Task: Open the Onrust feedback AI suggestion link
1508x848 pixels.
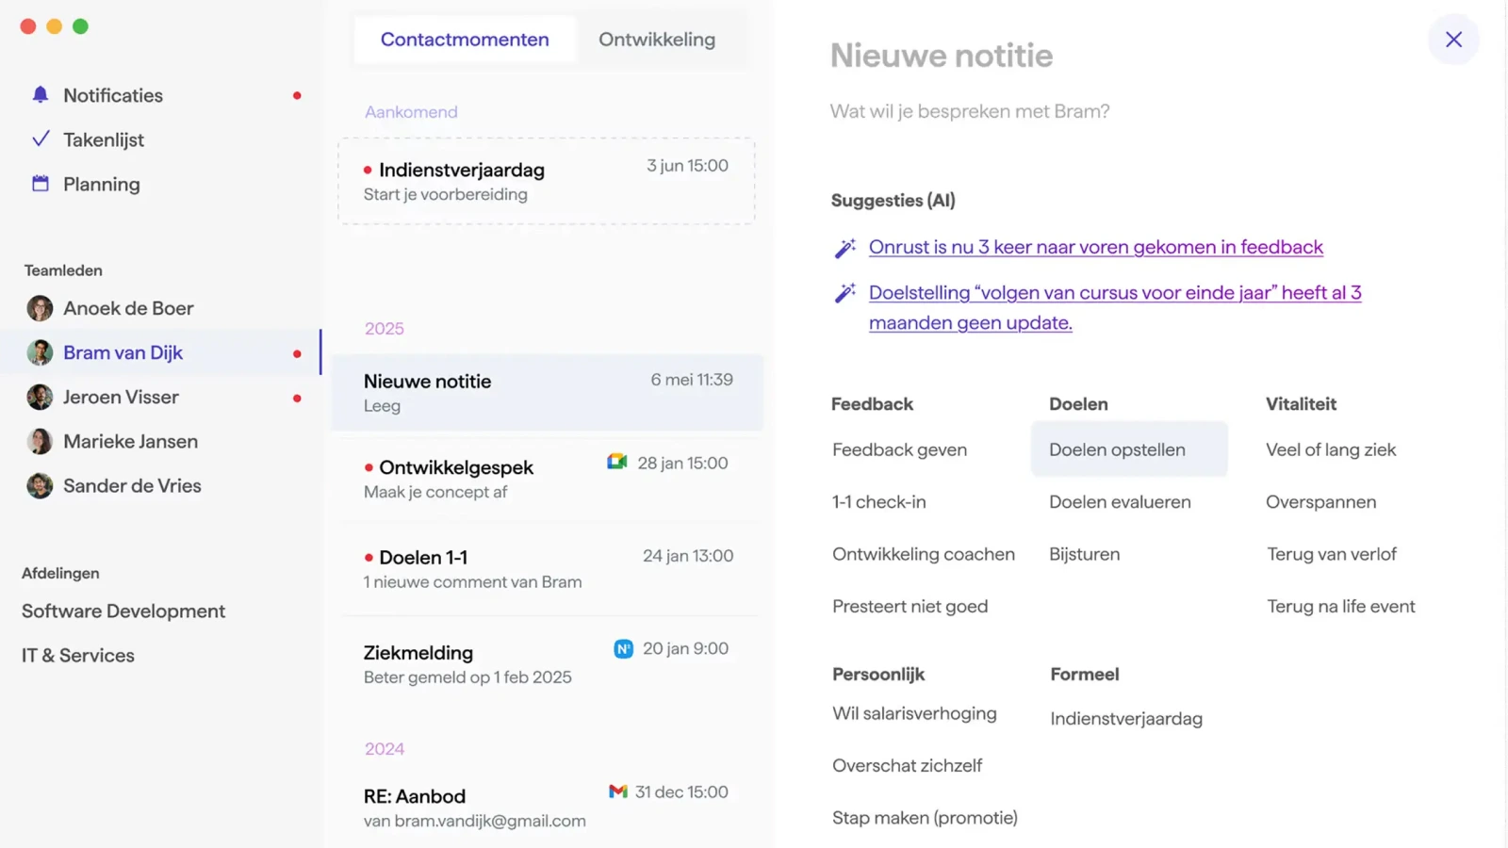Action: point(1095,247)
